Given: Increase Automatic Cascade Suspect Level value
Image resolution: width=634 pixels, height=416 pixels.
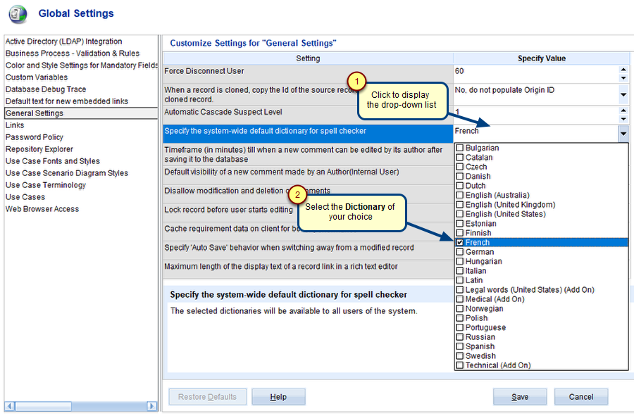Looking at the screenshot, I should (x=623, y=111).
